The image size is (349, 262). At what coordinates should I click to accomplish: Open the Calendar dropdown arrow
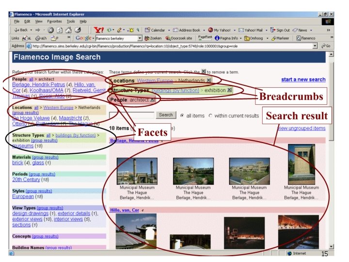pos(169,30)
